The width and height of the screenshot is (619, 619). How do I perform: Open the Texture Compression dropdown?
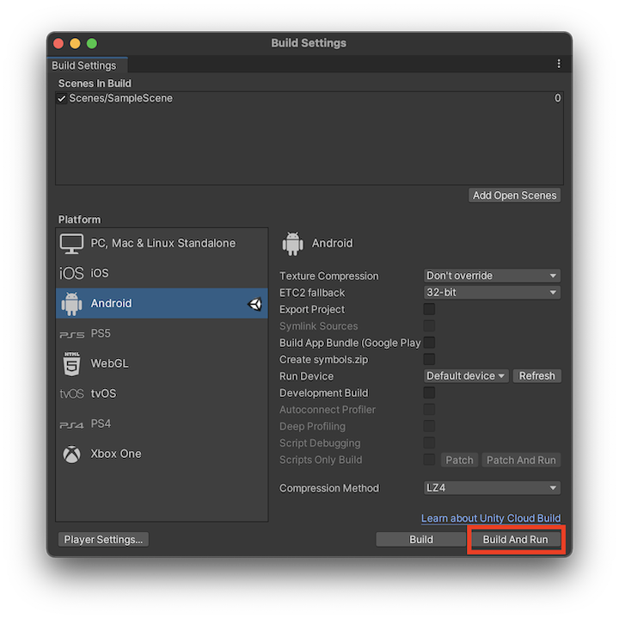click(x=493, y=276)
